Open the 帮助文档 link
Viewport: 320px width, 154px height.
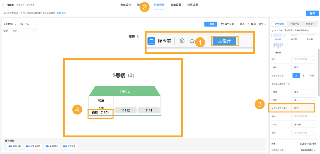tap(61, 13)
